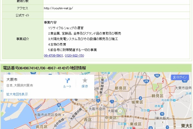Click 3.太陽光発電システム business line
This screenshot has width=193, height=129.
pos(83,39)
